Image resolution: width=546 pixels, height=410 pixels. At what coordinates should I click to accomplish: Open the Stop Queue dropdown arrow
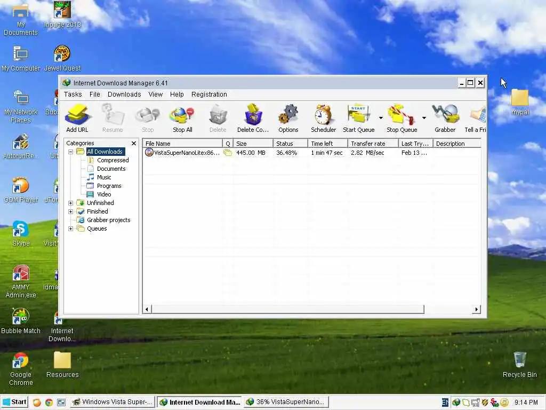[424, 118]
